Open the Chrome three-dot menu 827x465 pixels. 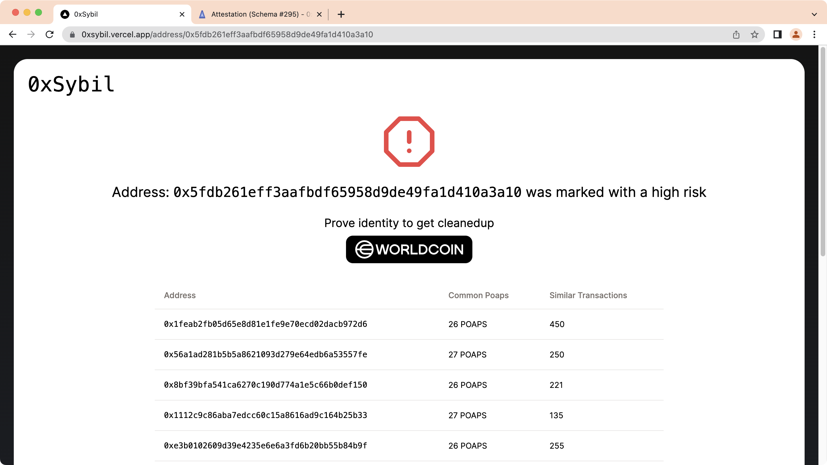pos(814,35)
